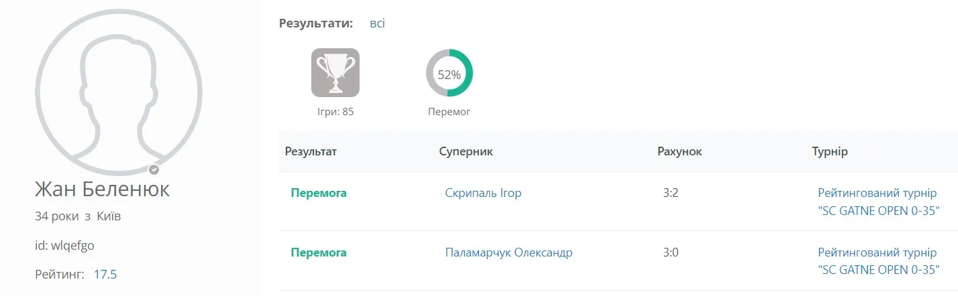
Task: Click the 52% wins donut chart
Action: coord(449,74)
